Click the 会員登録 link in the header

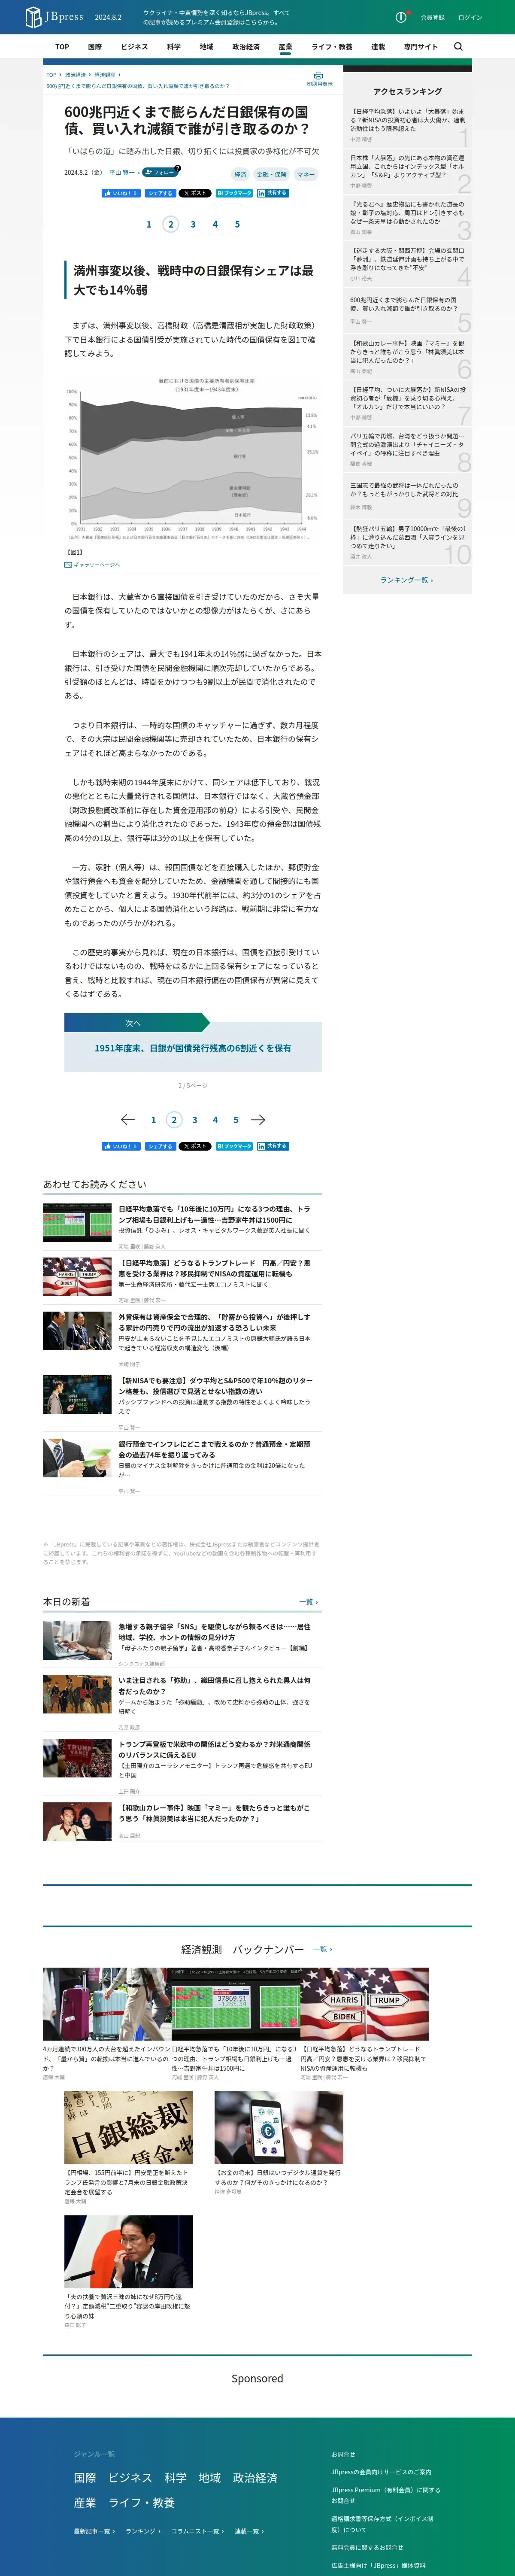pyautogui.click(x=432, y=17)
